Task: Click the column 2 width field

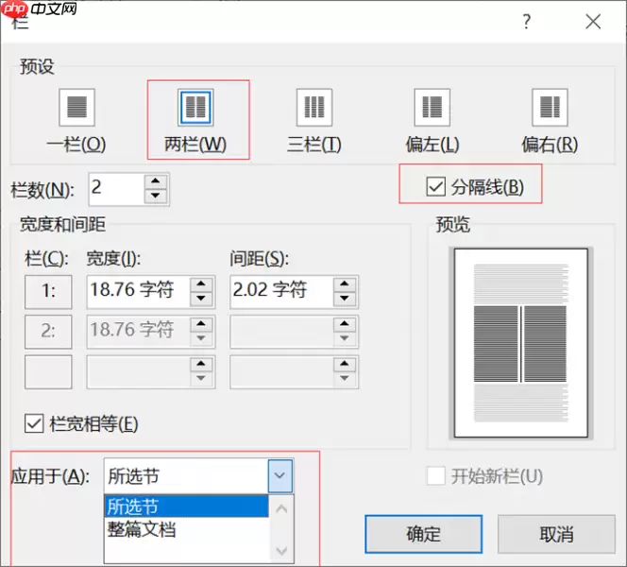Action: click(x=139, y=332)
